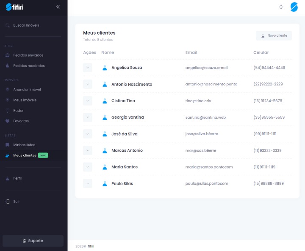Screen dimensions: 305x251
Task: Click the search icon beside Buscar imóveis
Action: (7, 25)
